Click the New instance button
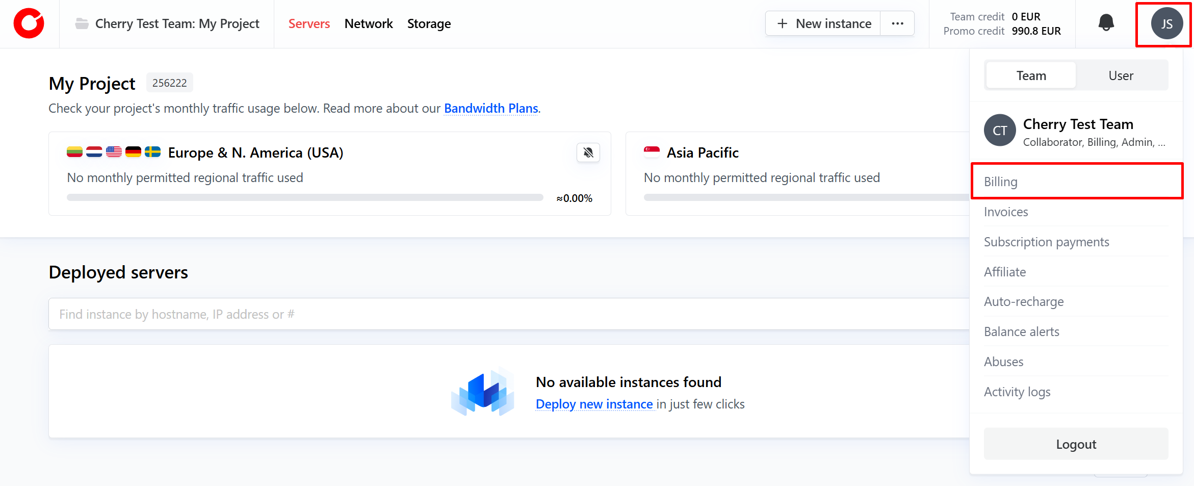The width and height of the screenshot is (1194, 486). point(823,23)
